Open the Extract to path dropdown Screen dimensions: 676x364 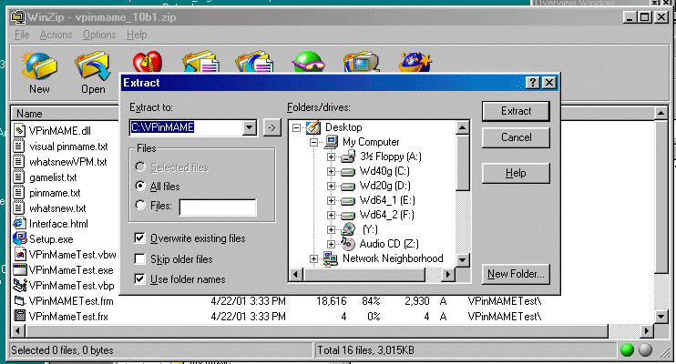[x=250, y=127]
